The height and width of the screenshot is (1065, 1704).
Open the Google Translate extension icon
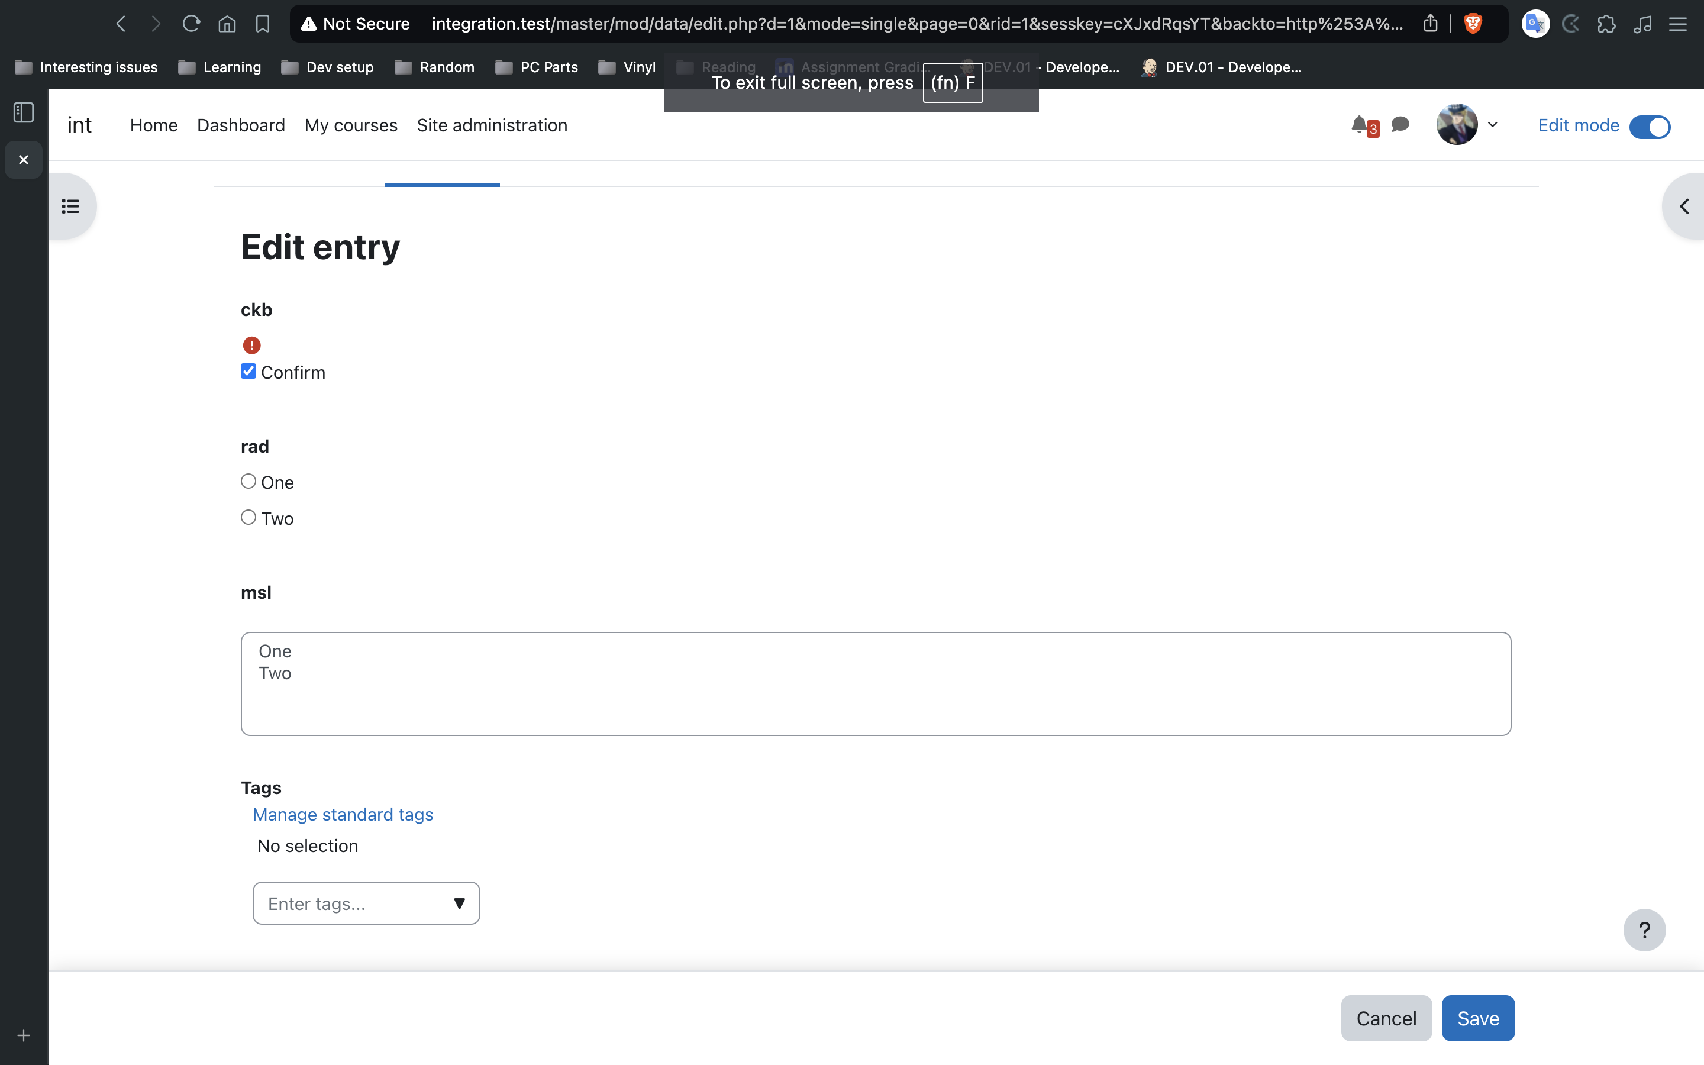(1535, 24)
